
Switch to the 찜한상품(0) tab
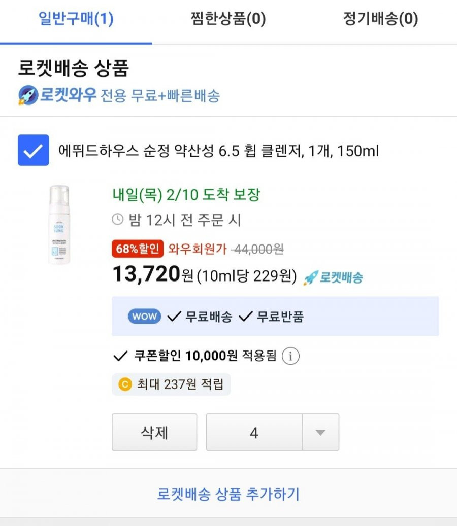(x=228, y=18)
